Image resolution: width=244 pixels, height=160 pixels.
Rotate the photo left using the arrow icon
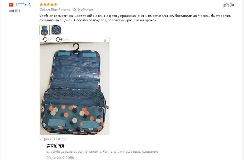tap(45, 40)
